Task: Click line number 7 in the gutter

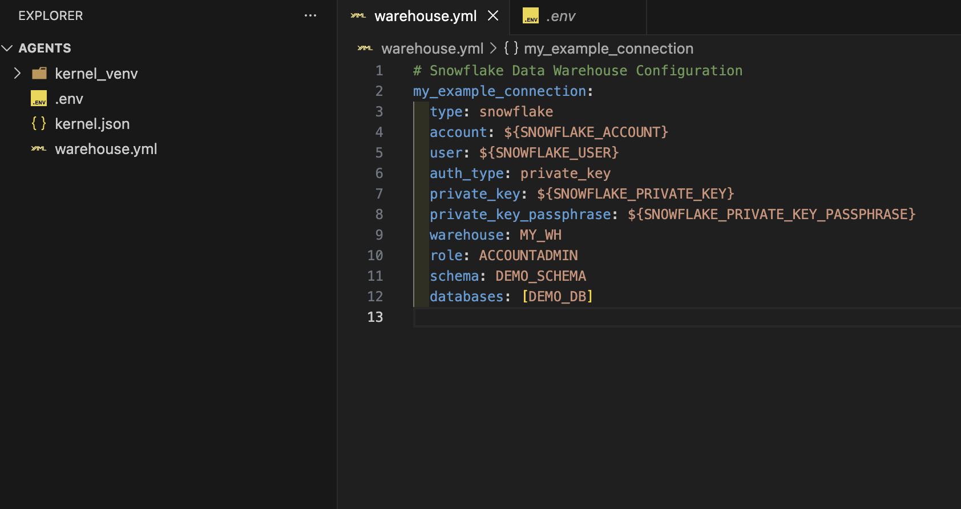Action: click(379, 194)
